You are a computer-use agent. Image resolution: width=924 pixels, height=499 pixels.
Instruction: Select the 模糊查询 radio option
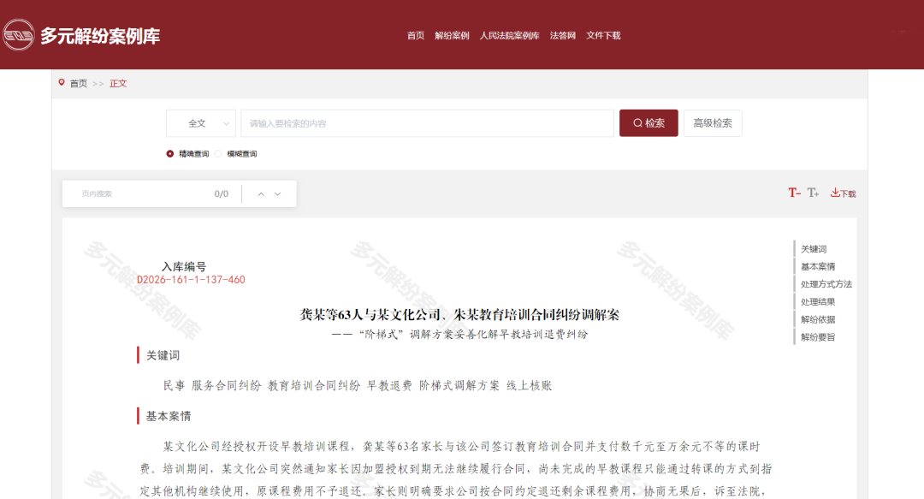point(219,154)
